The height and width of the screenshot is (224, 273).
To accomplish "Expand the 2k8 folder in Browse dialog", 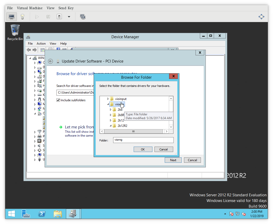I will [110, 109].
